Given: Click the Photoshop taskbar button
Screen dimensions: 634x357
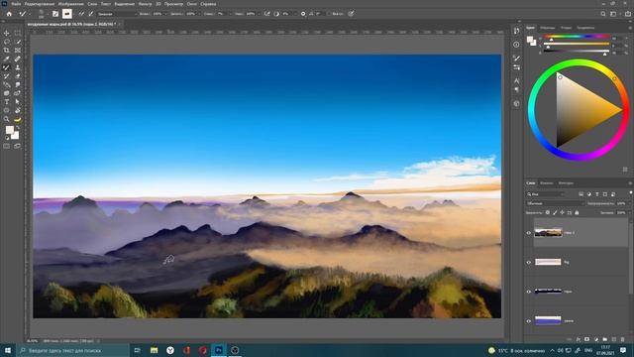Looking at the screenshot, I should (x=219, y=350).
